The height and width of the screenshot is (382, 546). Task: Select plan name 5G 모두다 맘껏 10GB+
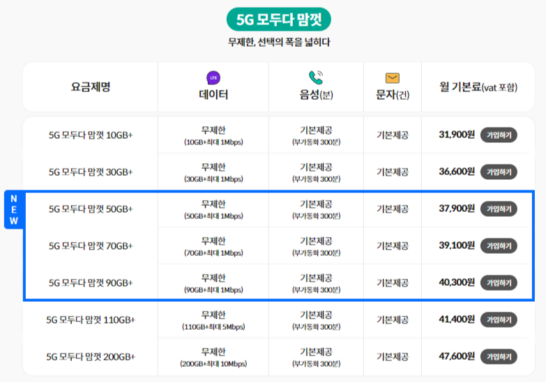[x=91, y=135]
